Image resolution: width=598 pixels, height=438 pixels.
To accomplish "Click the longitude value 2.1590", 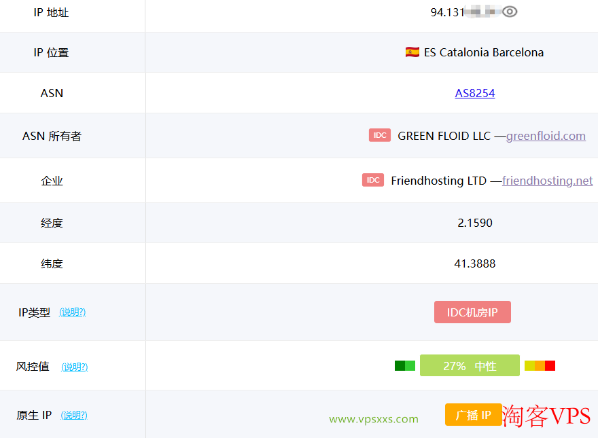I will [x=475, y=223].
